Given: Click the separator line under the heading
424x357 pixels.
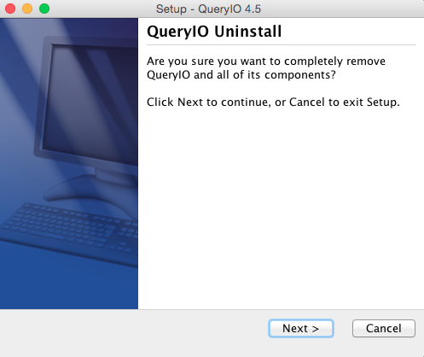Looking at the screenshot, I should [x=282, y=44].
